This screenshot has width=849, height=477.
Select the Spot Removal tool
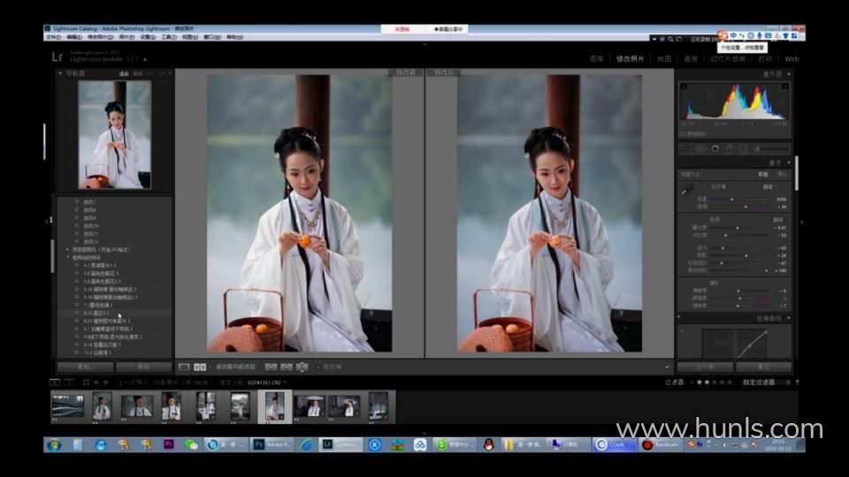pyautogui.click(x=701, y=148)
